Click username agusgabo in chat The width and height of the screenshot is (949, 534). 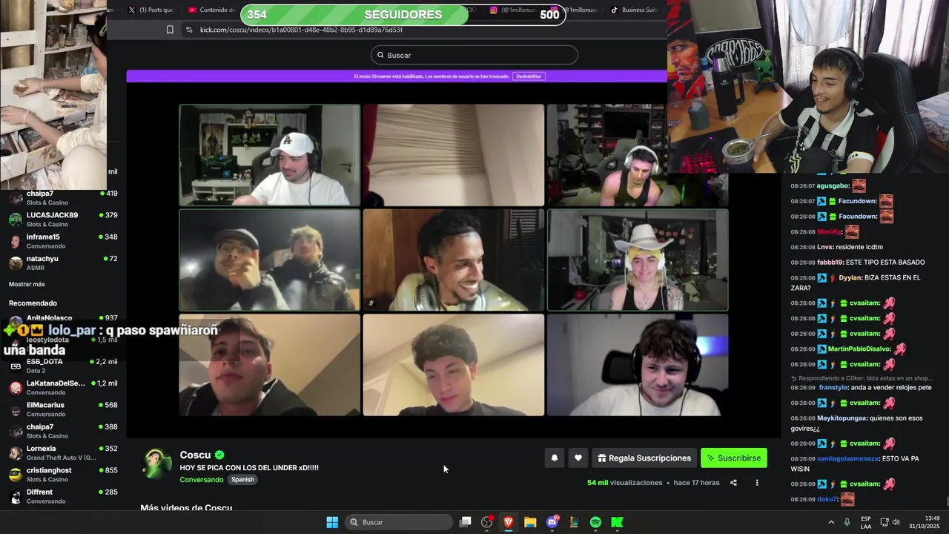click(x=832, y=186)
